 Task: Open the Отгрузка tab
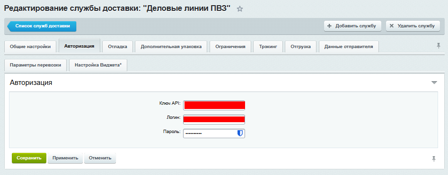pos(300,47)
